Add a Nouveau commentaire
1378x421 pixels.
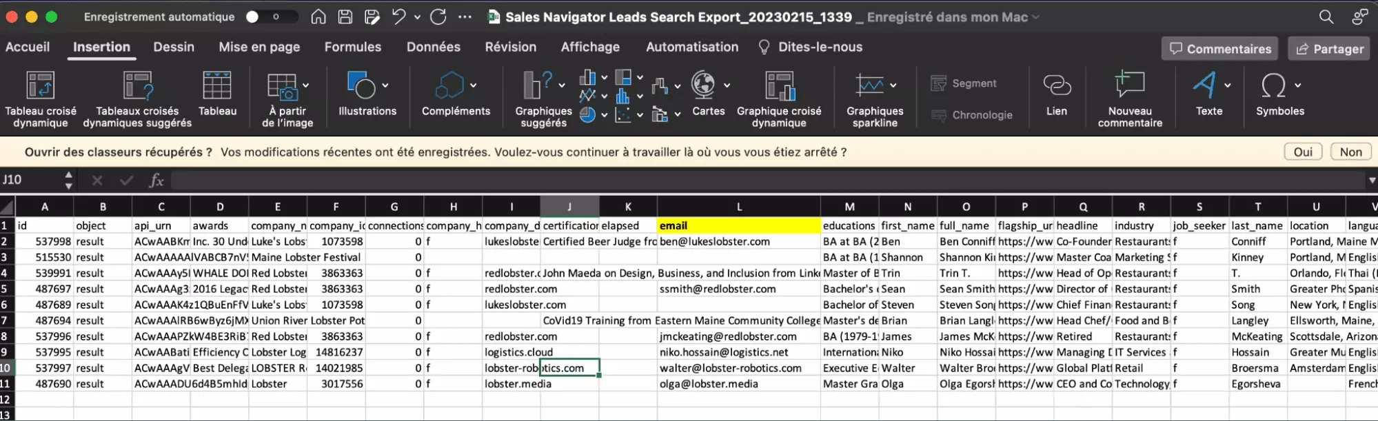click(x=1129, y=85)
